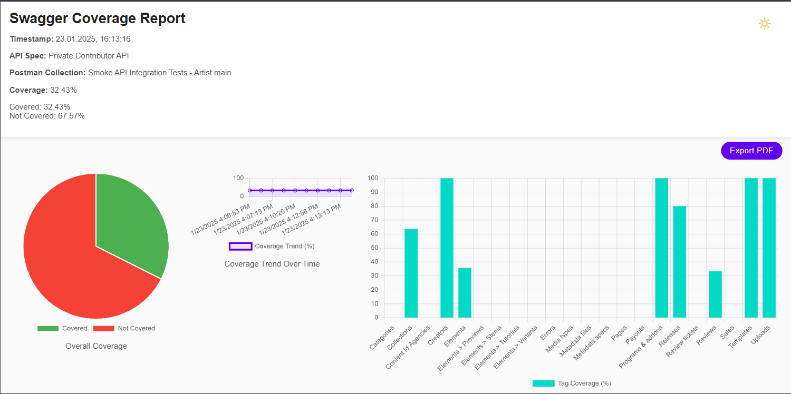Click the Swagger Coverage Report heading
Viewport: 791px width, 394px height.
coord(98,18)
